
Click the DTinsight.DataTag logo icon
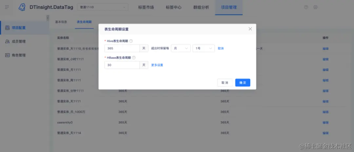(x=22, y=7)
